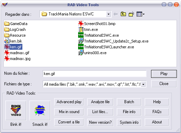Select the tmn.exe file icon
The image size is (181, 133).
(x=81, y=29)
